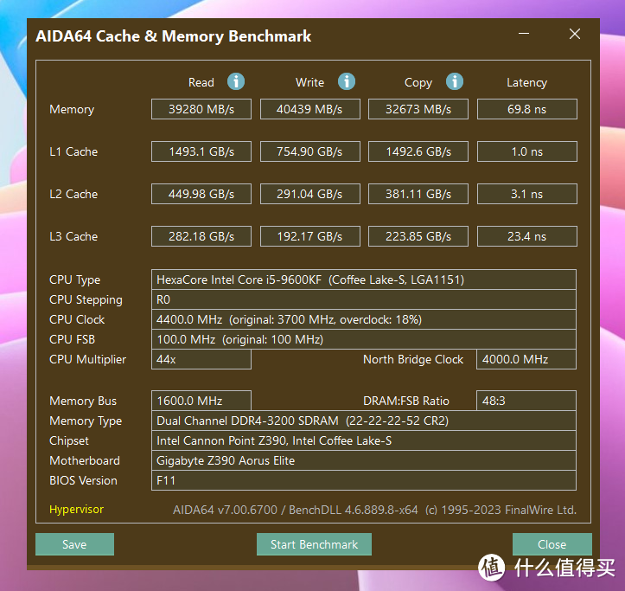Image resolution: width=625 pixels, height=591 pixels.
Task: Click the Memory Type label
Action: tap(86, 421)
